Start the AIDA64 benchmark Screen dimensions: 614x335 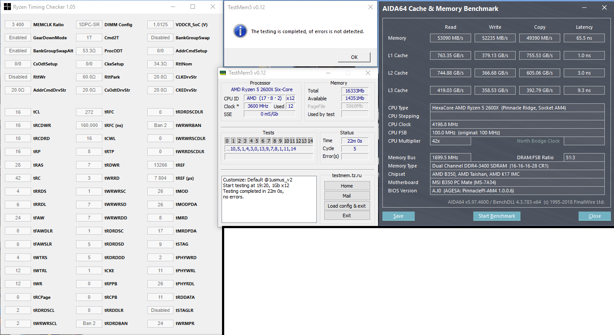coord(497,216)
